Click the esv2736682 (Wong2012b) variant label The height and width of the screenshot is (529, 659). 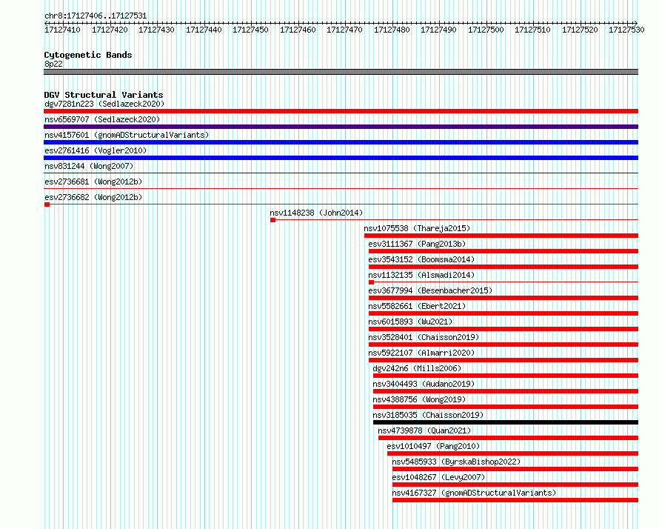pos(93,197)
